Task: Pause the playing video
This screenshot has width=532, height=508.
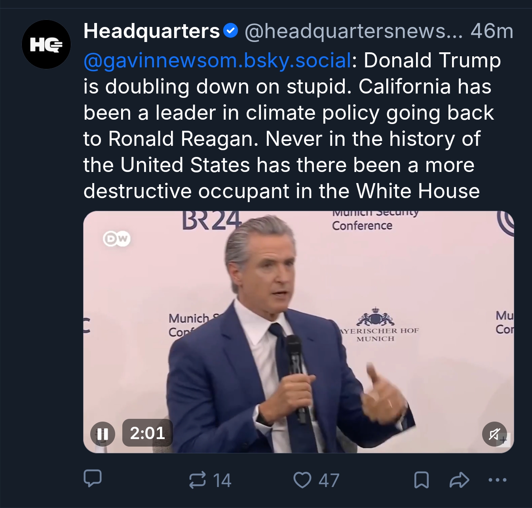Action: pyautogui.click(x=103, y=434)
